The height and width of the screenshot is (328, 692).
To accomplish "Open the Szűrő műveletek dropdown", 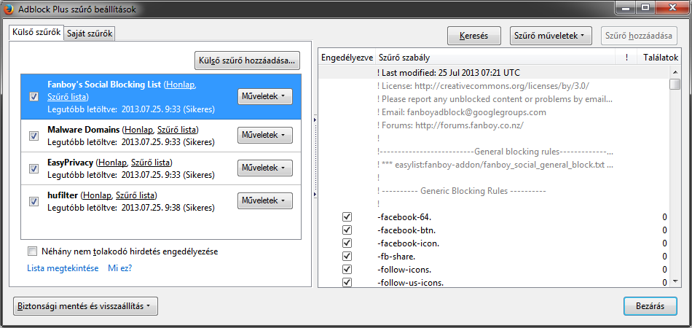I will [551, 36].
